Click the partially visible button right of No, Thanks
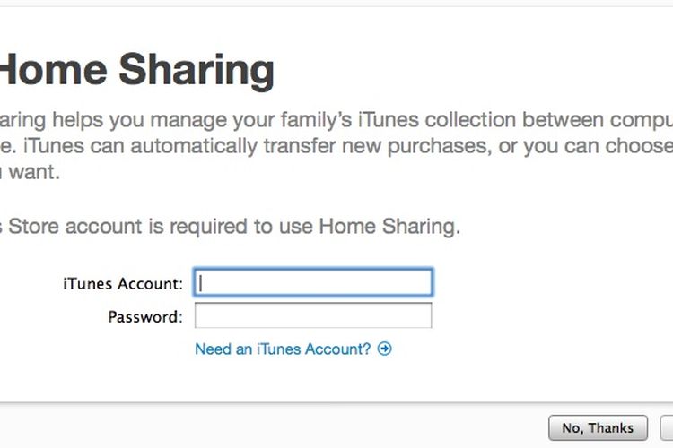Screen dimensions: 673x448 (667, 428)
